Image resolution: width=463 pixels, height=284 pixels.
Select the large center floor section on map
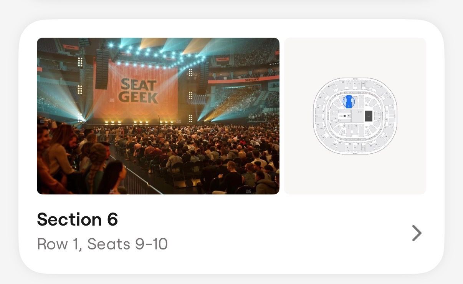pos(357,116)
